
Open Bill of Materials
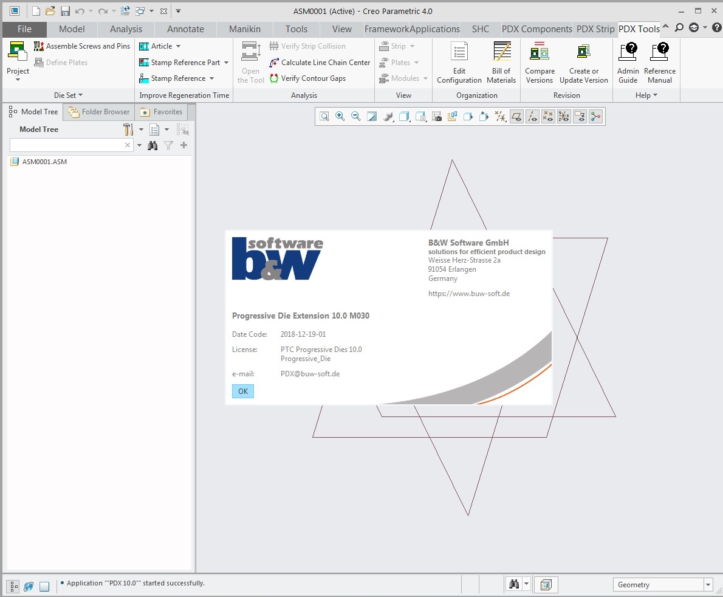pos(501,63)
